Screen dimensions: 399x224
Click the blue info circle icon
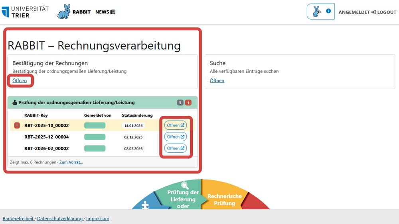point(328,11)
